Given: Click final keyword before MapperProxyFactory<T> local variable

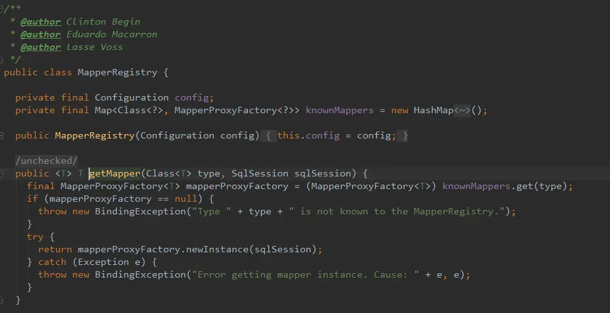Looking at the screenshot, I should (x=41, y=187).
